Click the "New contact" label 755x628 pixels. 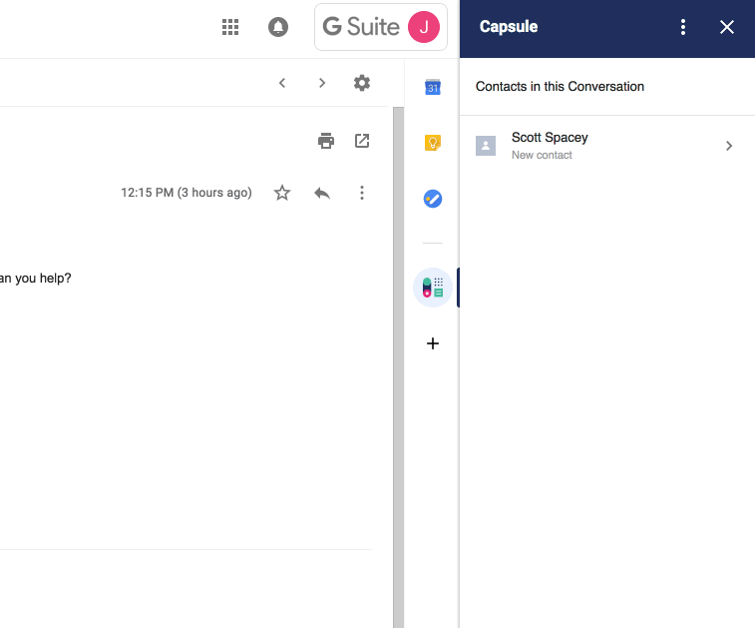tap(542, 155)
